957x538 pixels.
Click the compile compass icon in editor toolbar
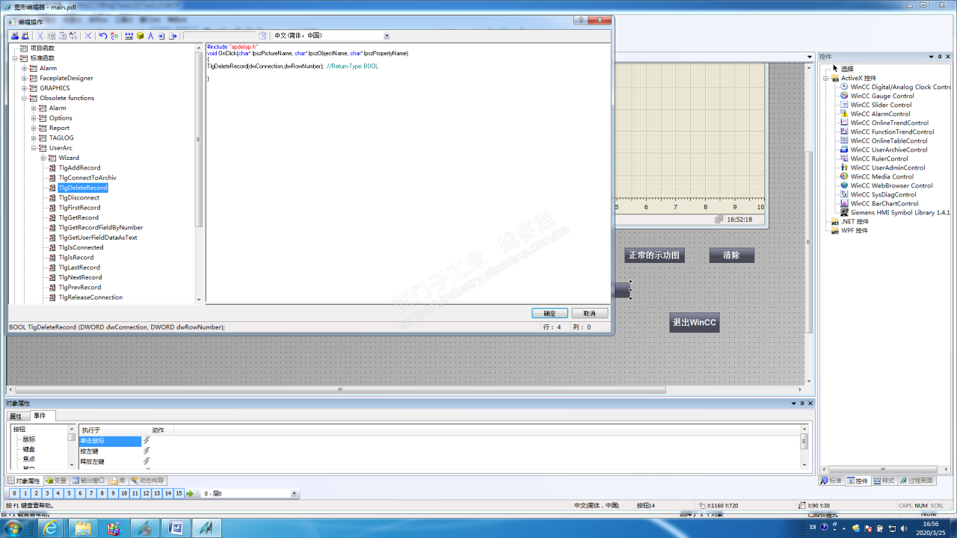pos(150,36)
